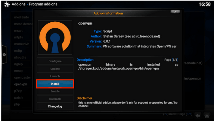Click the openvpn keyhole logo thumbnail
This screenshot has width=214, height=122.
tap(55, 37)
